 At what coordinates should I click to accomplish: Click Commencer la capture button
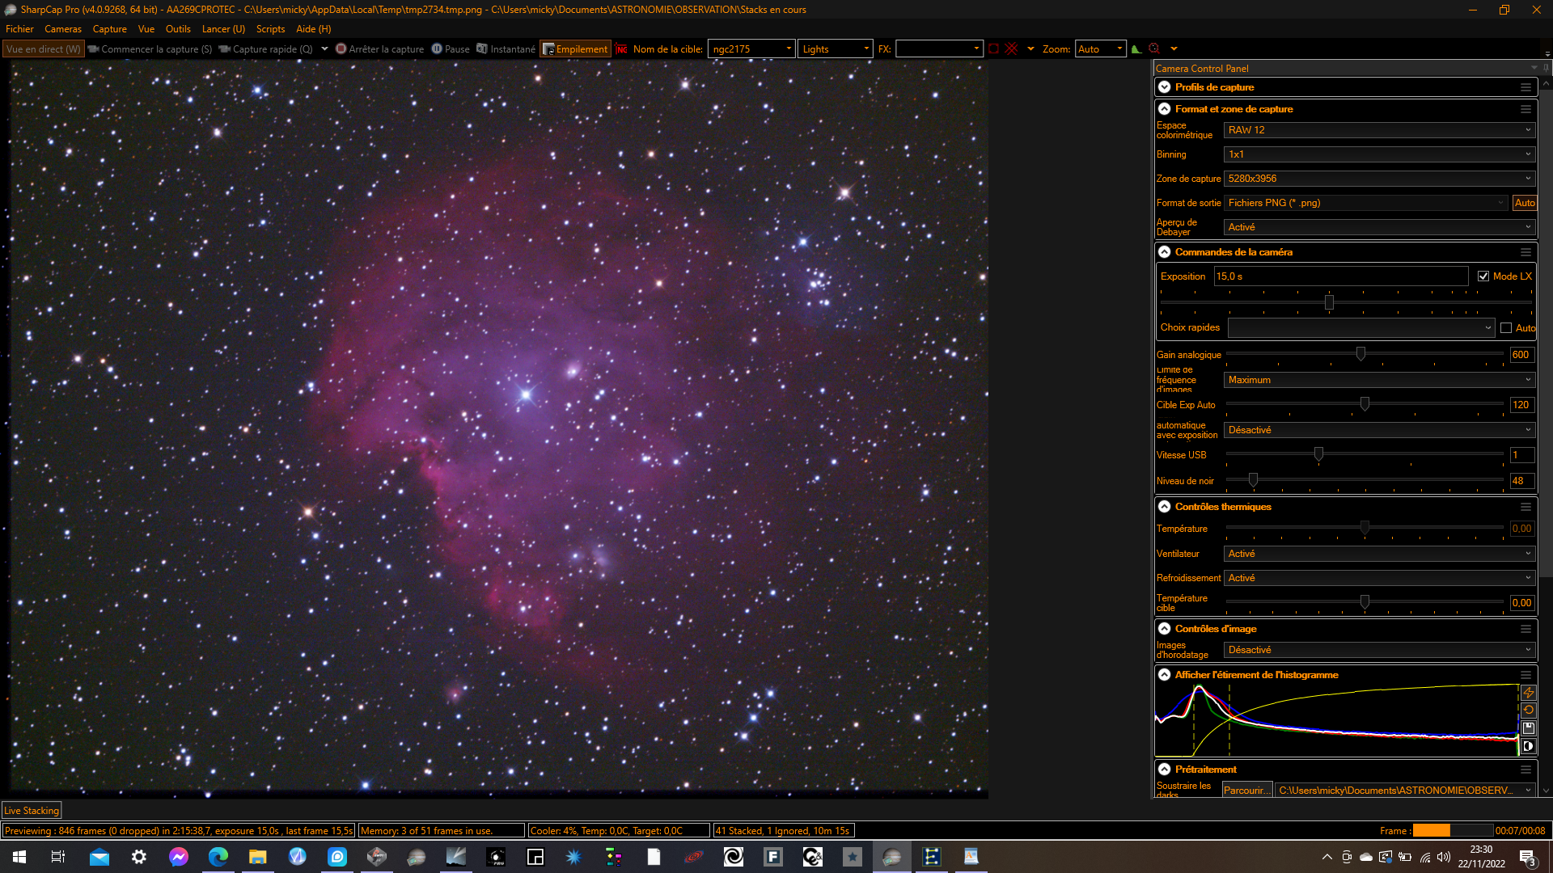[x=150, y=49]
